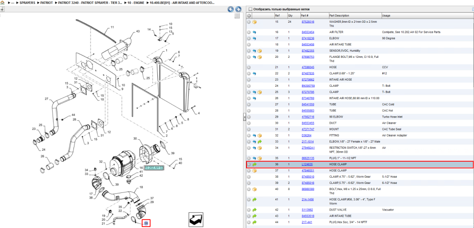This screenshot has height=228, width=474.
Task: Click the large return arrow icon under the diagram
Action: coord(196,219)
